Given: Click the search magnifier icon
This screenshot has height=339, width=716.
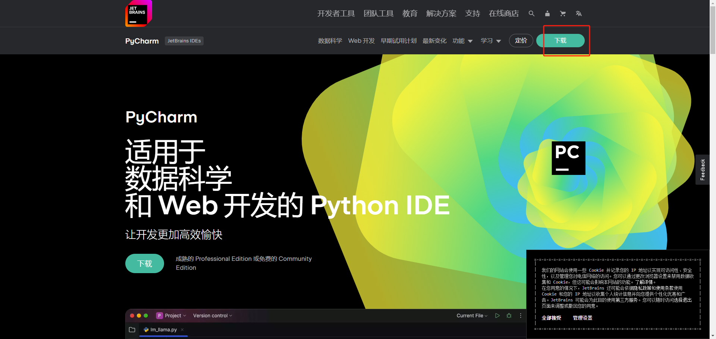Looking at the screenshot, I should (531, 13).
